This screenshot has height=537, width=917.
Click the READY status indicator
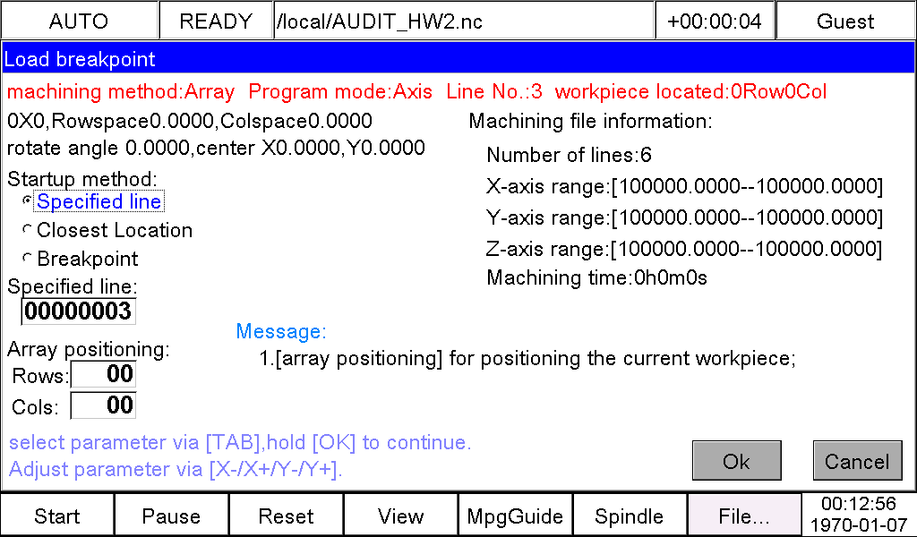[x=216, y=21]
